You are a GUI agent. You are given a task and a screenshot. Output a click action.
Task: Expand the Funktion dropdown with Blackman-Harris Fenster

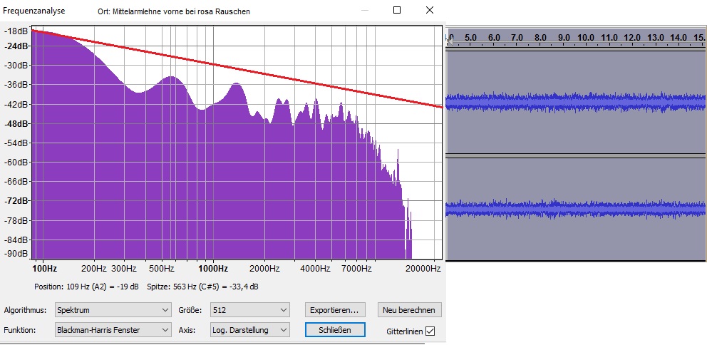(113, 330)
